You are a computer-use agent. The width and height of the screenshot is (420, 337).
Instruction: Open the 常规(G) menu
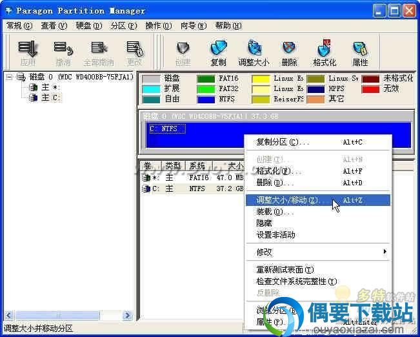coord(19,26)
